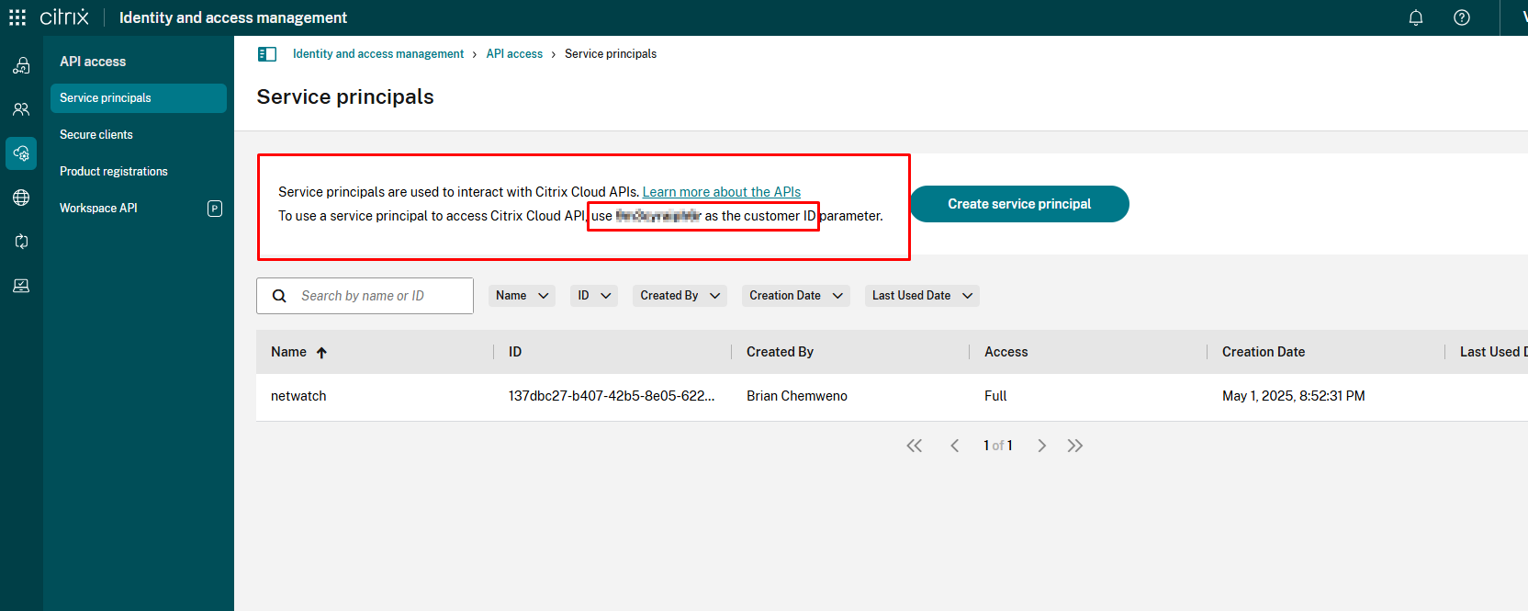Click the page indicator 1 of 1
Viewport: 1528px width, 611px height.
coord(998,446)
